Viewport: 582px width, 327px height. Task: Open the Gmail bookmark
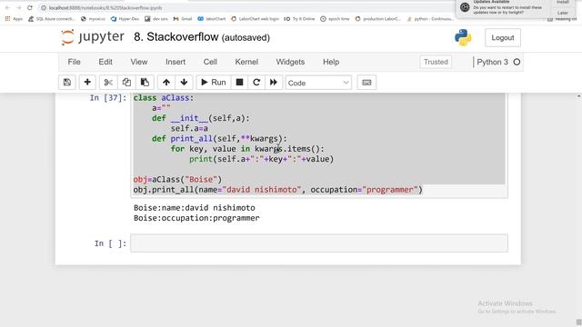[x=183, y=18]
